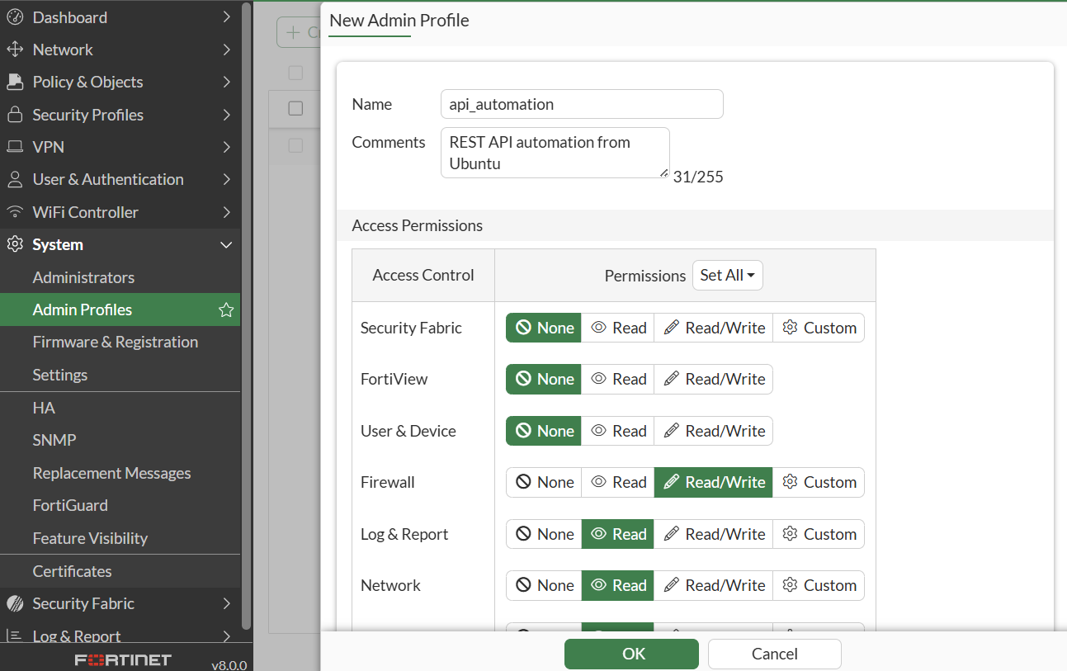This screenshot has width=1067, height=671.
Task: Set Security Fabric permission to Custom
Action: [819, 328]
